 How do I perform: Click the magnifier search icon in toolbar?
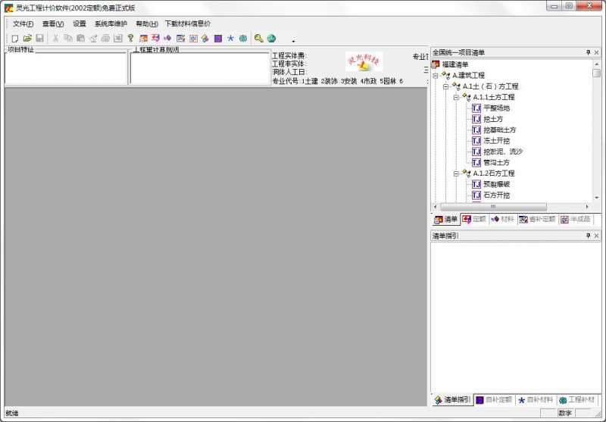point(258,38)
